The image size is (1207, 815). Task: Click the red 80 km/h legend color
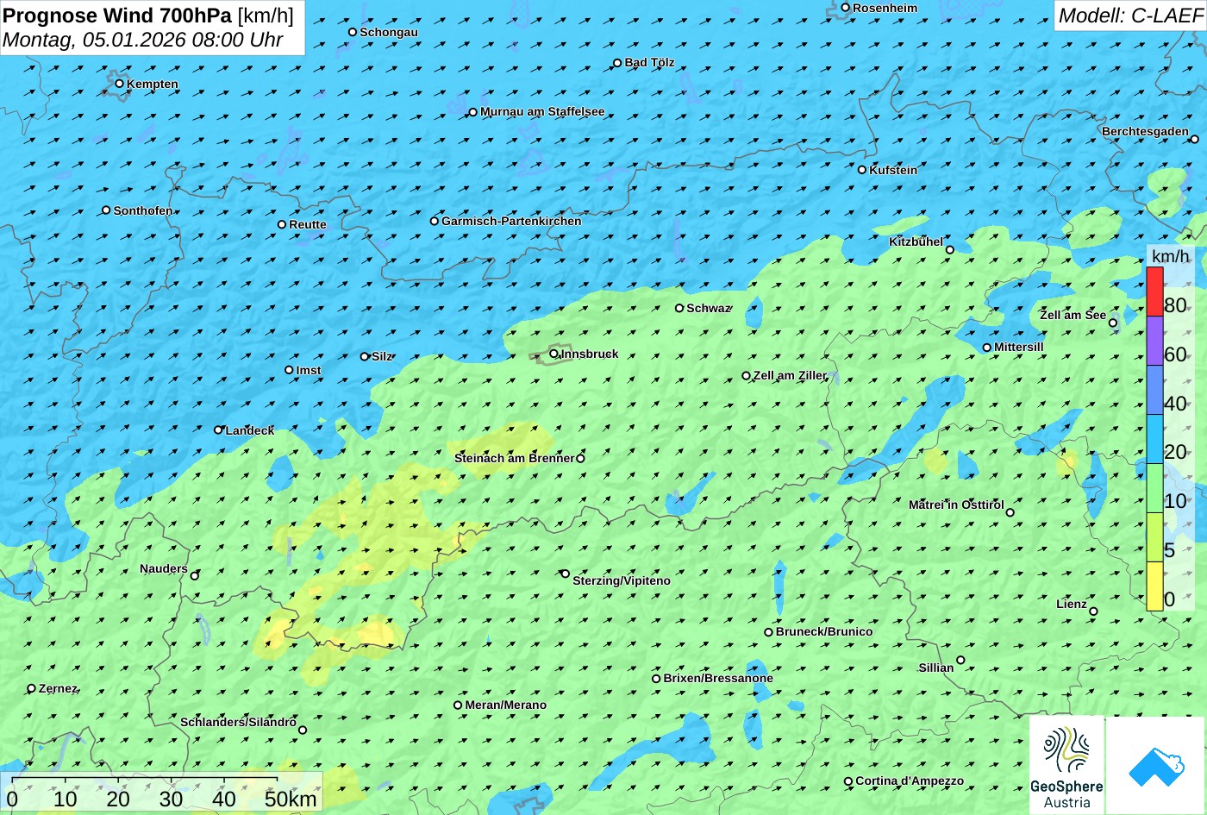pyautogui.click(x=1154, y=292)
